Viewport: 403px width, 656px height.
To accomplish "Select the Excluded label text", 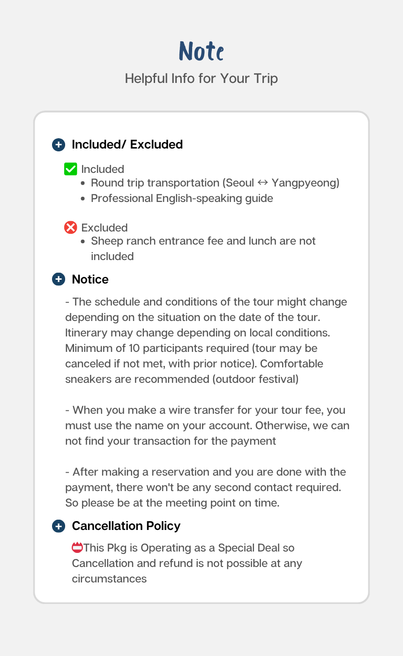I will pos(104,228).
